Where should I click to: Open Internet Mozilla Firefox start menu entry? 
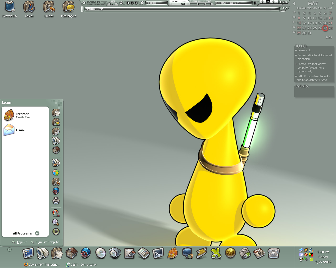[x=25, y=115]
